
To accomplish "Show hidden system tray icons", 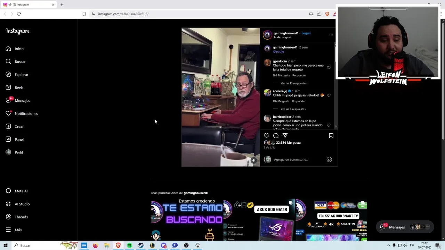I will (389, 245).
